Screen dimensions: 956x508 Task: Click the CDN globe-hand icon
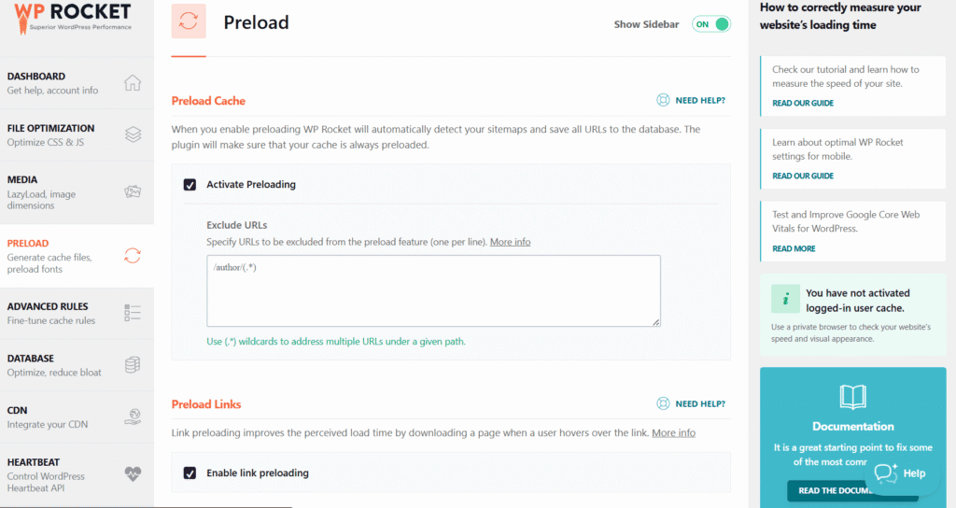(x=133, y=417)
